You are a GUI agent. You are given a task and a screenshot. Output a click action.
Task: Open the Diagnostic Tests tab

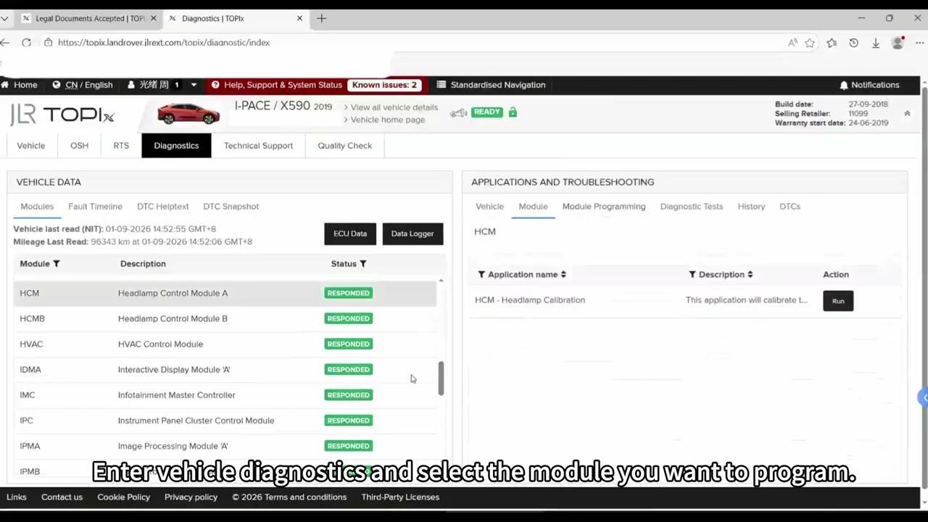[692, 207]
